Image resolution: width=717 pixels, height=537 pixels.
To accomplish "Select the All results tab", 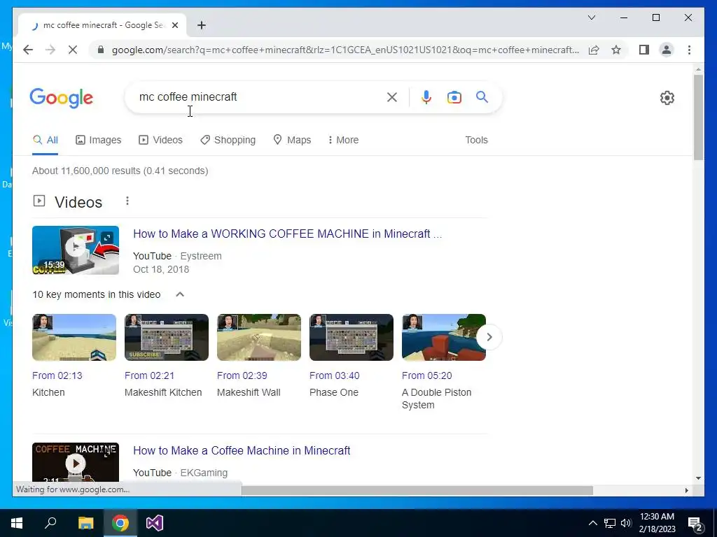I will pyautogui.click(x=46, y=140).
